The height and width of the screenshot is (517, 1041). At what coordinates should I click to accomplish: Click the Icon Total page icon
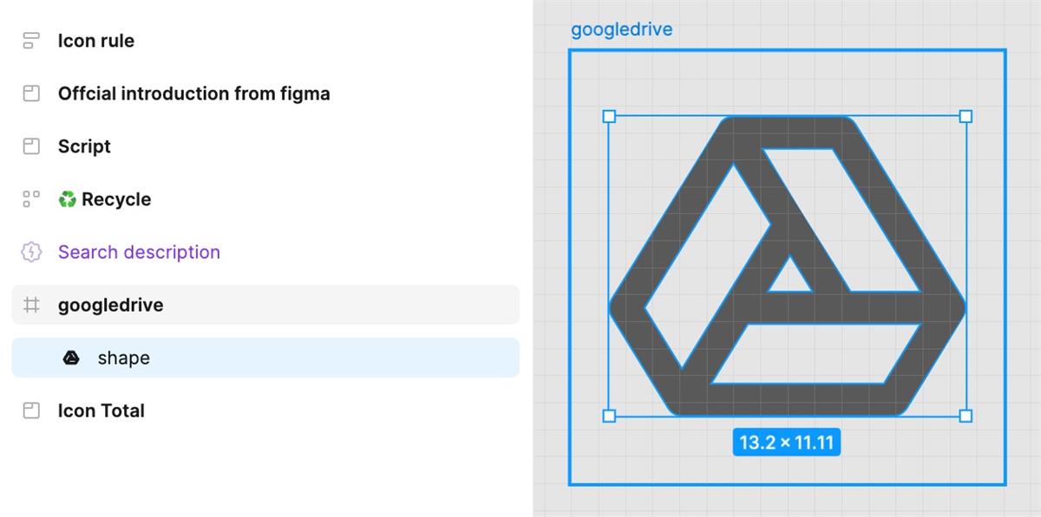click(x=31, y=410)
